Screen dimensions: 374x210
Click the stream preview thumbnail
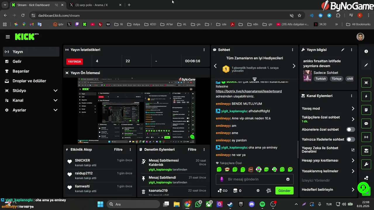[x=136, y=111]
